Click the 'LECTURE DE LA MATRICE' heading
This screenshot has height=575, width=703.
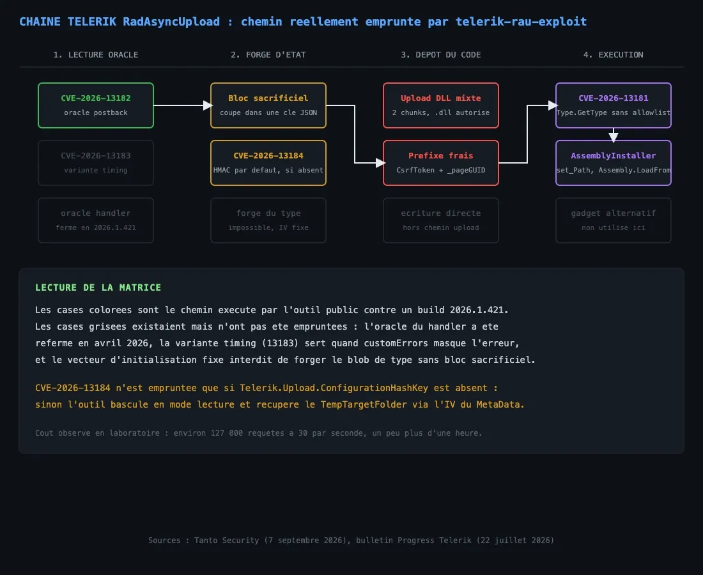pos(98,287)
